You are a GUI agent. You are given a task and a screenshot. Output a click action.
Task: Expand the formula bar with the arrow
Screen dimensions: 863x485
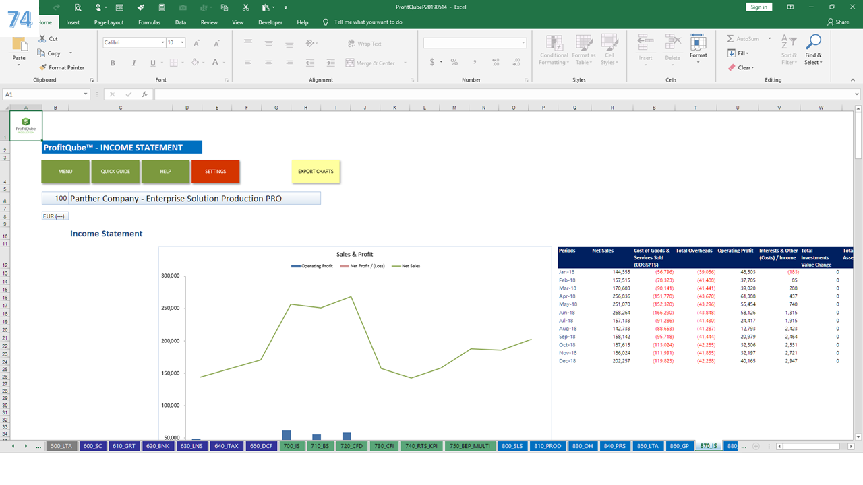pyautogui.click(x=857, y=94)
